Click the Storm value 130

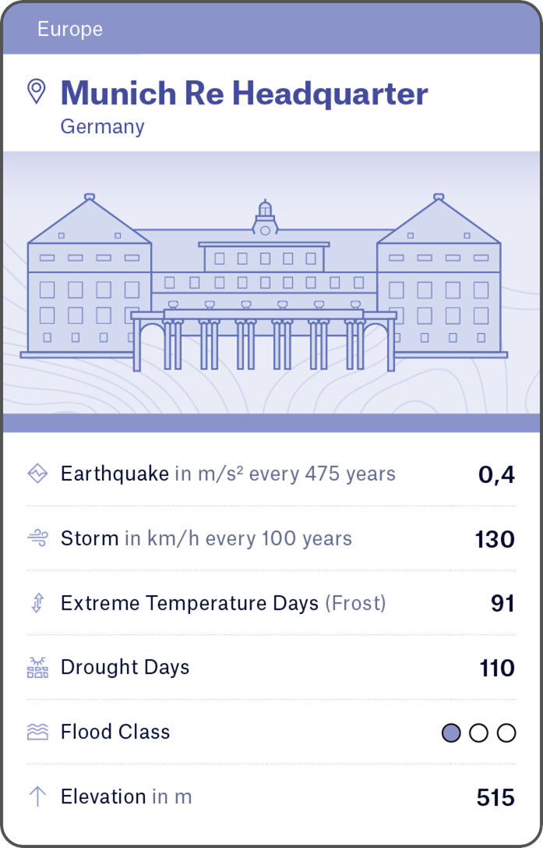click(495, 539)
